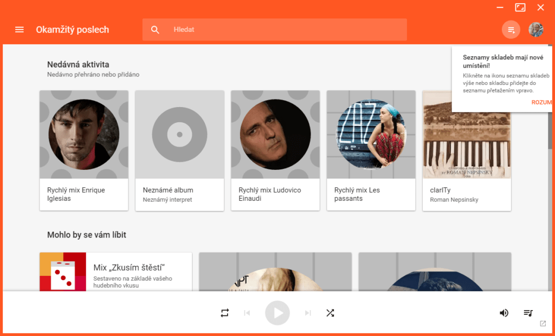
Task: Open the Neznámé album card
Action: 179,150
